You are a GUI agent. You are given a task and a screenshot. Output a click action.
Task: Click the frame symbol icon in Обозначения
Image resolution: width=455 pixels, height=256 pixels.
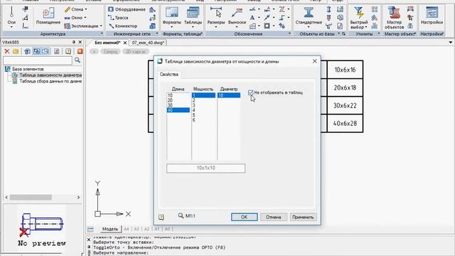point(267,26)
